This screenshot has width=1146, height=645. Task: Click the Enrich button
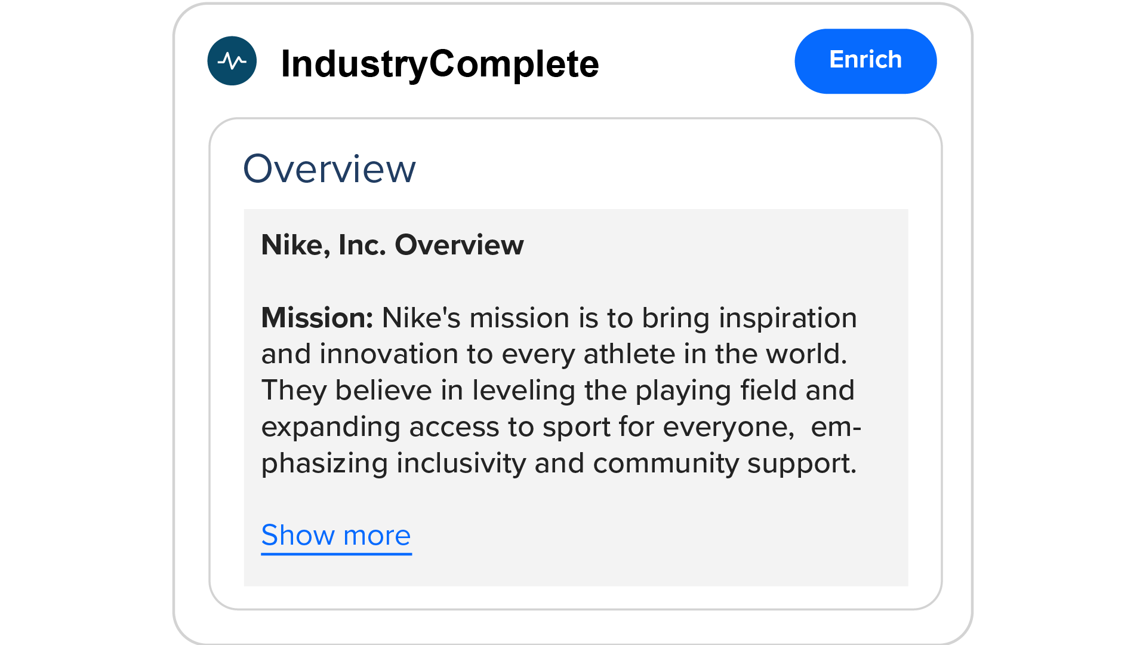[865, 61]
